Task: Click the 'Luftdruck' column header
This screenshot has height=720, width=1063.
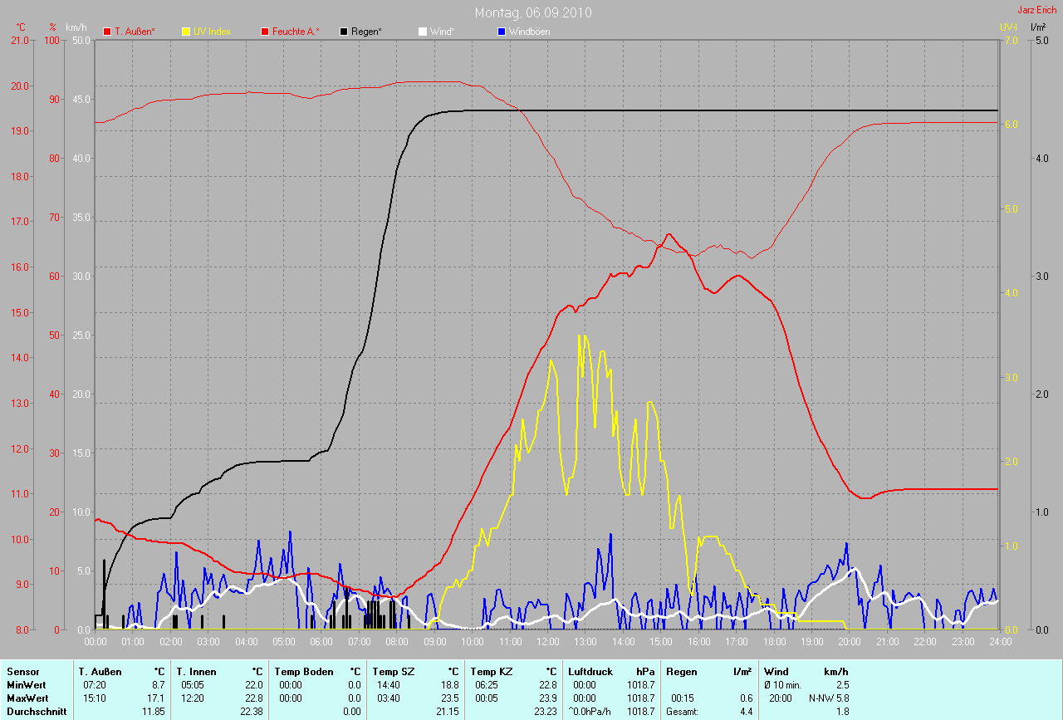Action: pos(590,671)
